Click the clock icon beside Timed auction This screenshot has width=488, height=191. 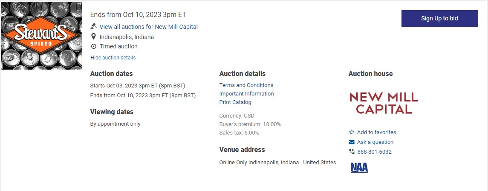(x=93, y=46)
